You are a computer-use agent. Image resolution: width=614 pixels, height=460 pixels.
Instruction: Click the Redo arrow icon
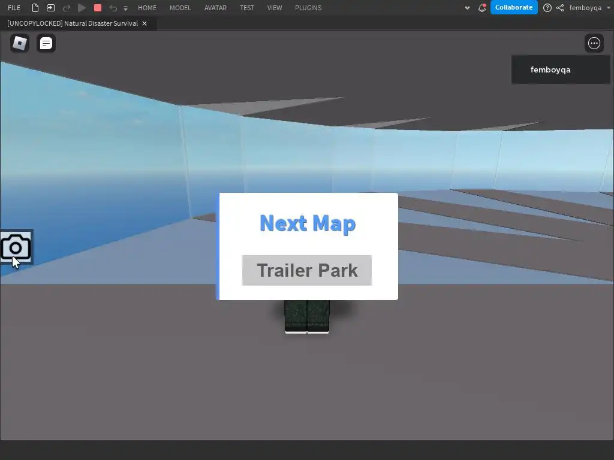click(x=67, y=8)
